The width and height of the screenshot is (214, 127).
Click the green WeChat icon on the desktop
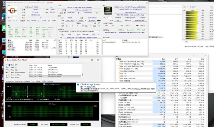3,27
